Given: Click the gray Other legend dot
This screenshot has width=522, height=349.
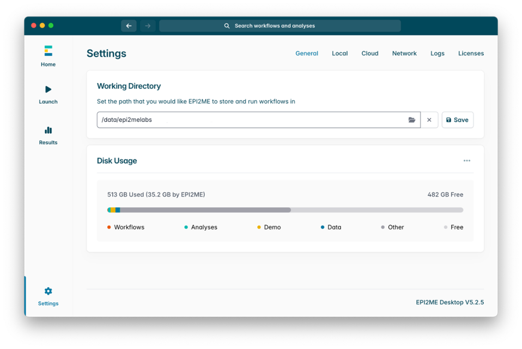Looking at the screenshot, I should click(383, 227).
